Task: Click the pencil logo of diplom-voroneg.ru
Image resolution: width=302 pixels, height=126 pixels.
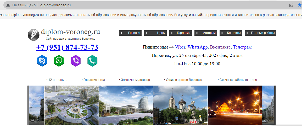Action: pyautogui.click(x=33, y=35)
